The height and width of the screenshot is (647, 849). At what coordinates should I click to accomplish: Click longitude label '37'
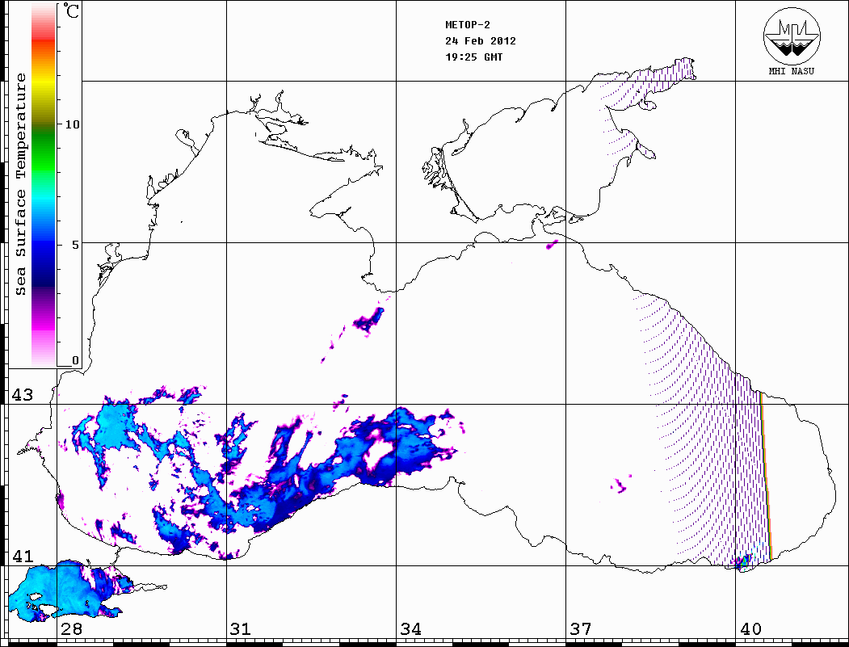pyautogui.click(x=581, y=628)
